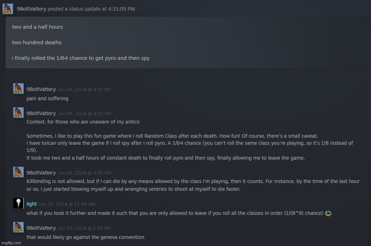Click avatar beside the geneva convention comment
This screenshot has width=371, height=246.
(18, 228)
